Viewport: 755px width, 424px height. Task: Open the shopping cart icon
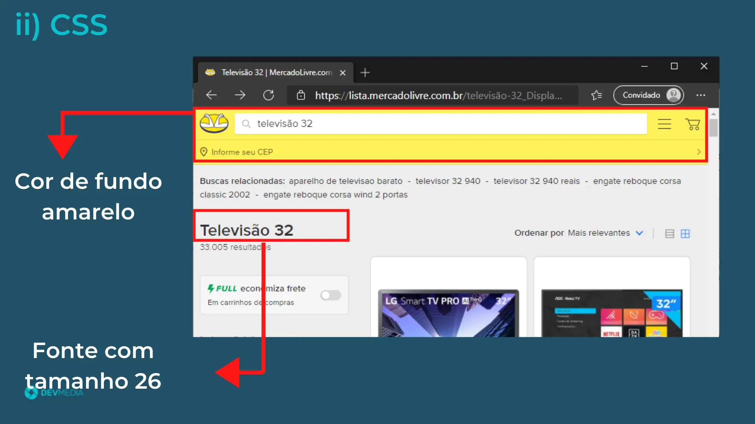click(x=692, y=124)
